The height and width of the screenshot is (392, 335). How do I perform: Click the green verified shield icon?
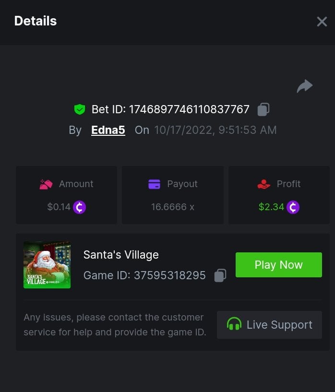coord(80,109)
